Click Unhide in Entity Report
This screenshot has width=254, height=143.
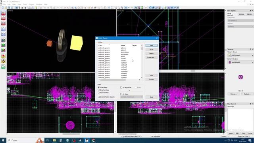coord(151,79)
